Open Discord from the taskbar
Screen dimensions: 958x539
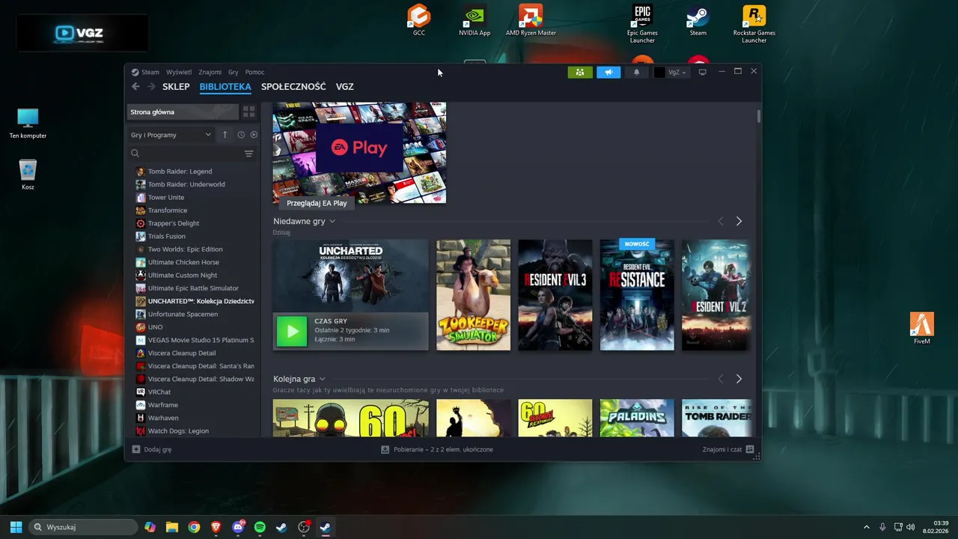238,527
